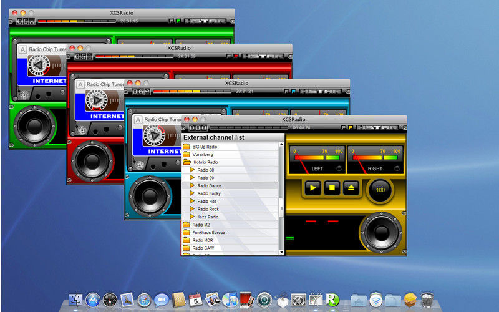This screenshot has height=312, width=499.
Task: Open Time Machine from the dock
Action: tap(264, 300)
